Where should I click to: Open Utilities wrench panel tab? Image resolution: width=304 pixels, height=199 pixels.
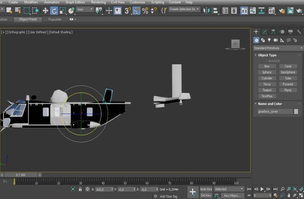click(299, 31)
